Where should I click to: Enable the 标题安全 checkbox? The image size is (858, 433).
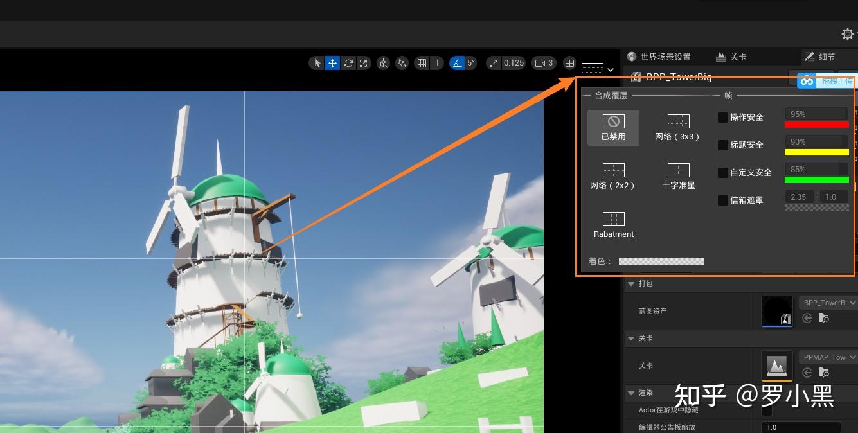pyautogui.click(x=723, y=145)
